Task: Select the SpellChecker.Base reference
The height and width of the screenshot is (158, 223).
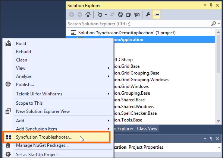Action: coord(135,113)
